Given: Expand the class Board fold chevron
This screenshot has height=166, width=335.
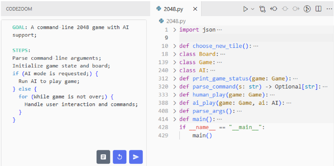Looking at the screenshot, I should pyautogui.click(x=175, y=54).
